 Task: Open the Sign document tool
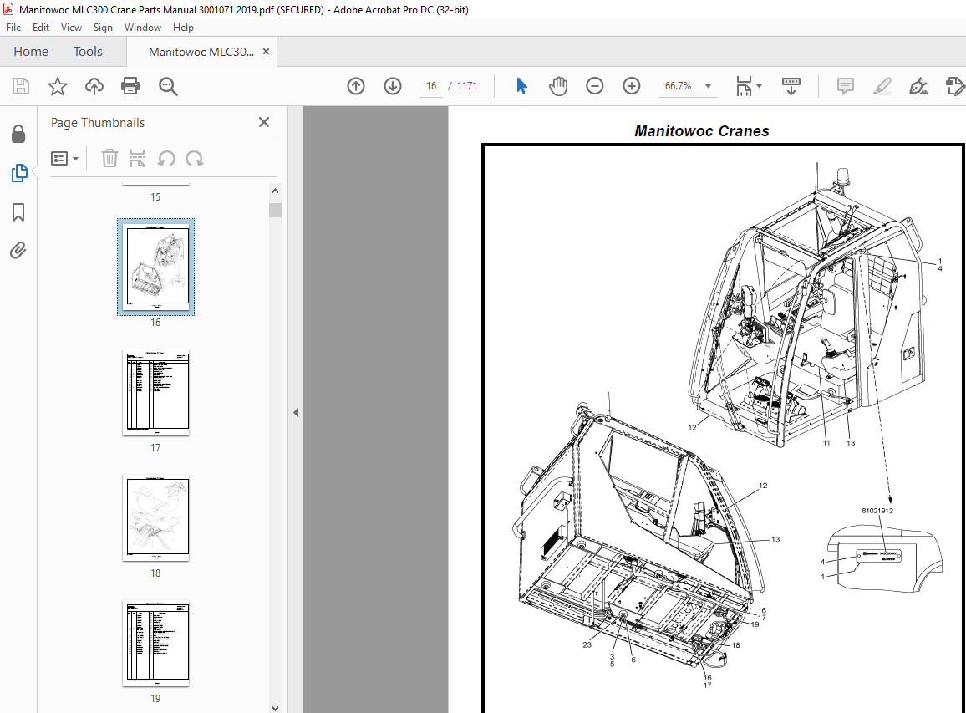(918, 86)
